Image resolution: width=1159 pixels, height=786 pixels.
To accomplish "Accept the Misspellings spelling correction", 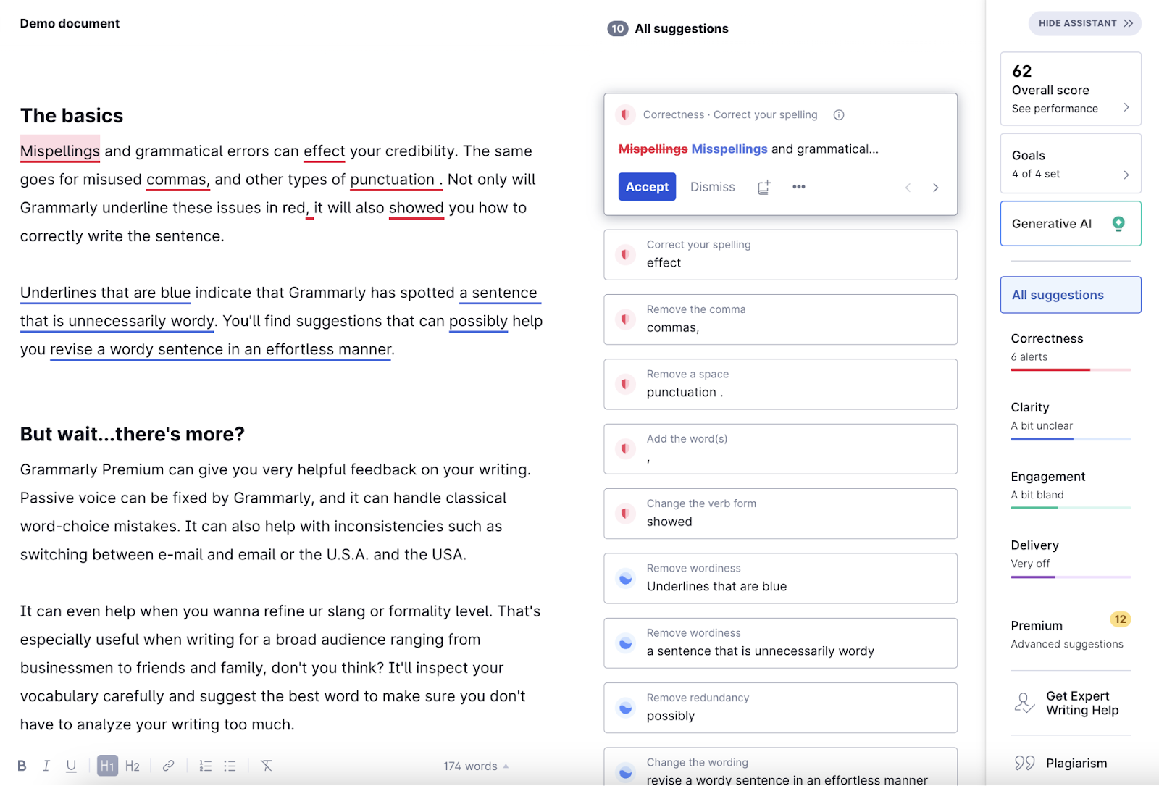I will pos(646,187).
